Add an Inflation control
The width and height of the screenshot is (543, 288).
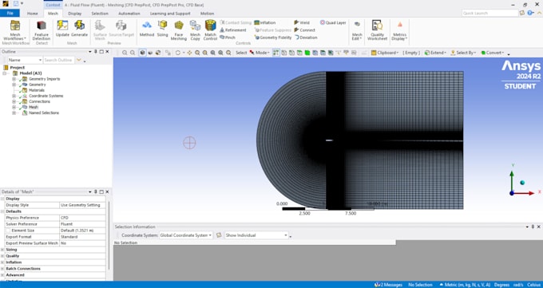(265, 22)
